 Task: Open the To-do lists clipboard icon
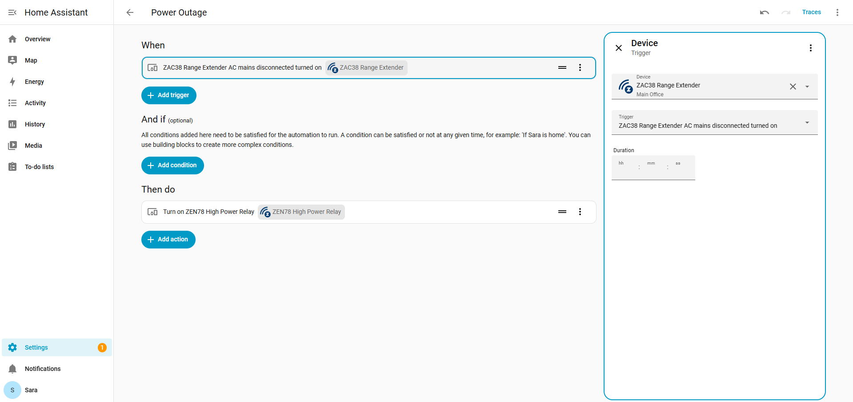(x=12, y=167)
